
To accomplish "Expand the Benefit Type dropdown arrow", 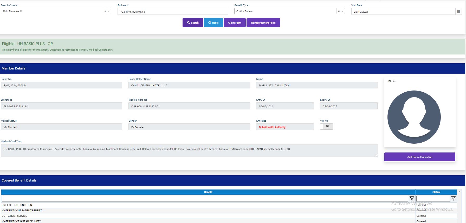I will click(x=342, y=11).
